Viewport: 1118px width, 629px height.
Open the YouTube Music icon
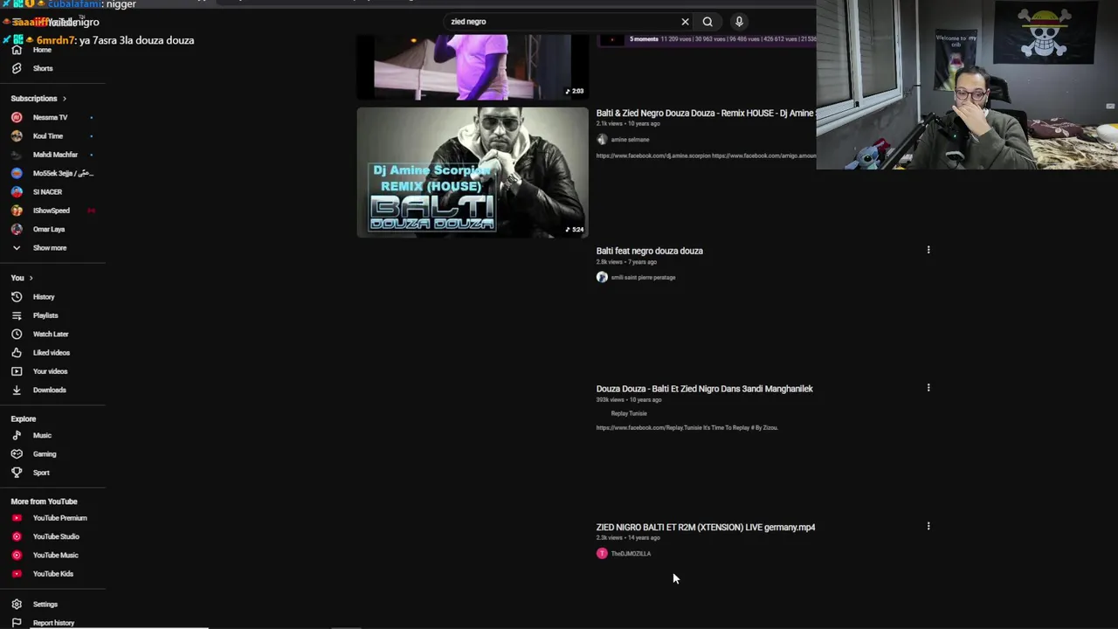pos(17,555)
